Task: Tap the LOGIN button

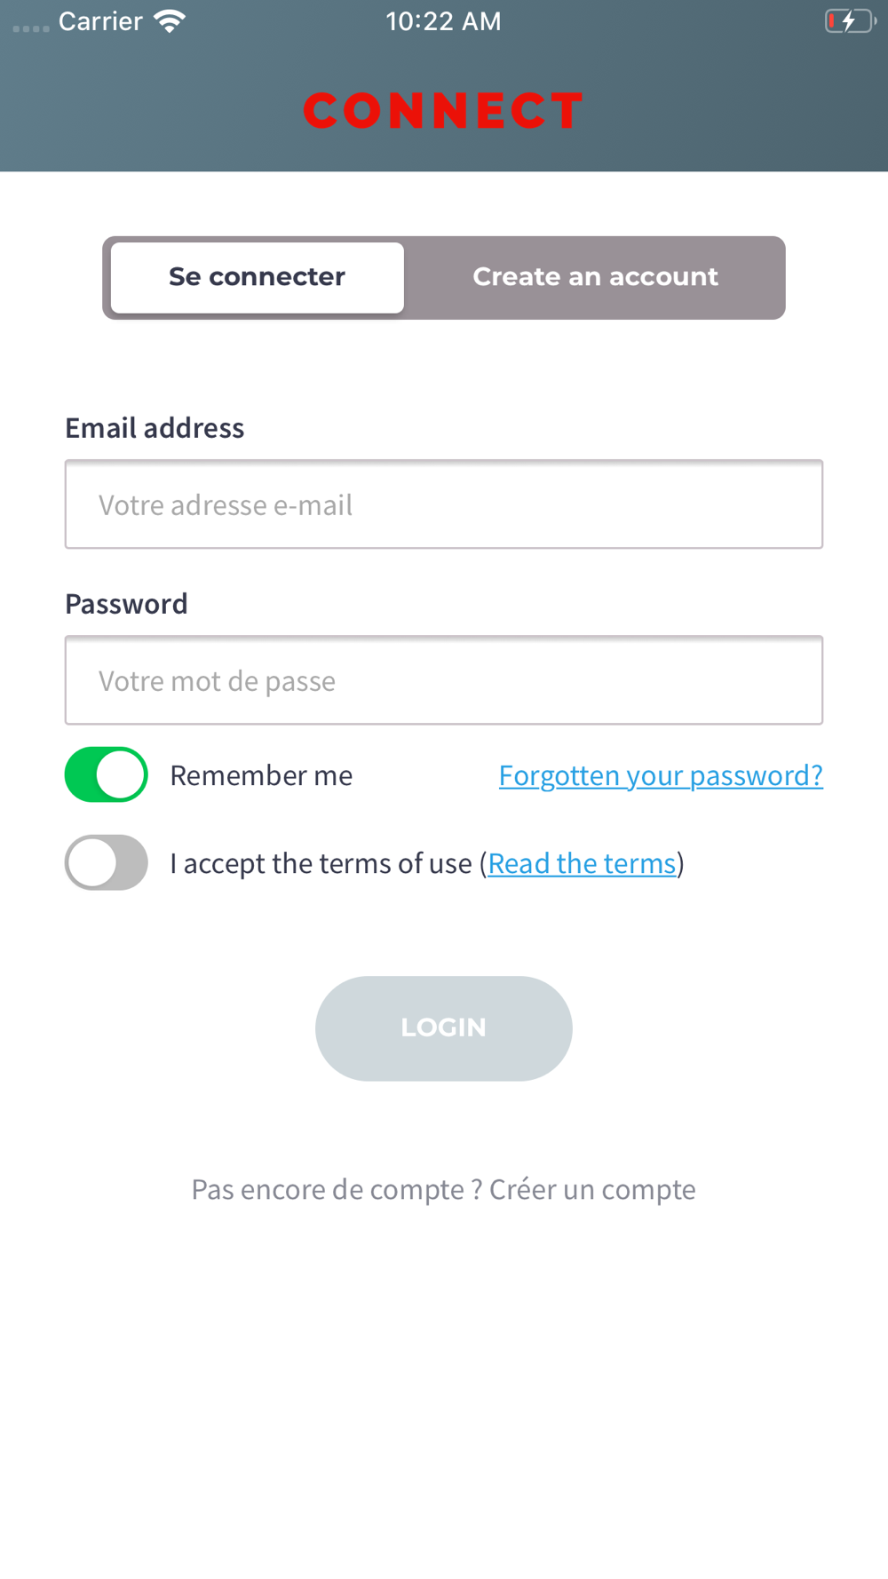Action: (x=444, y=1028)
